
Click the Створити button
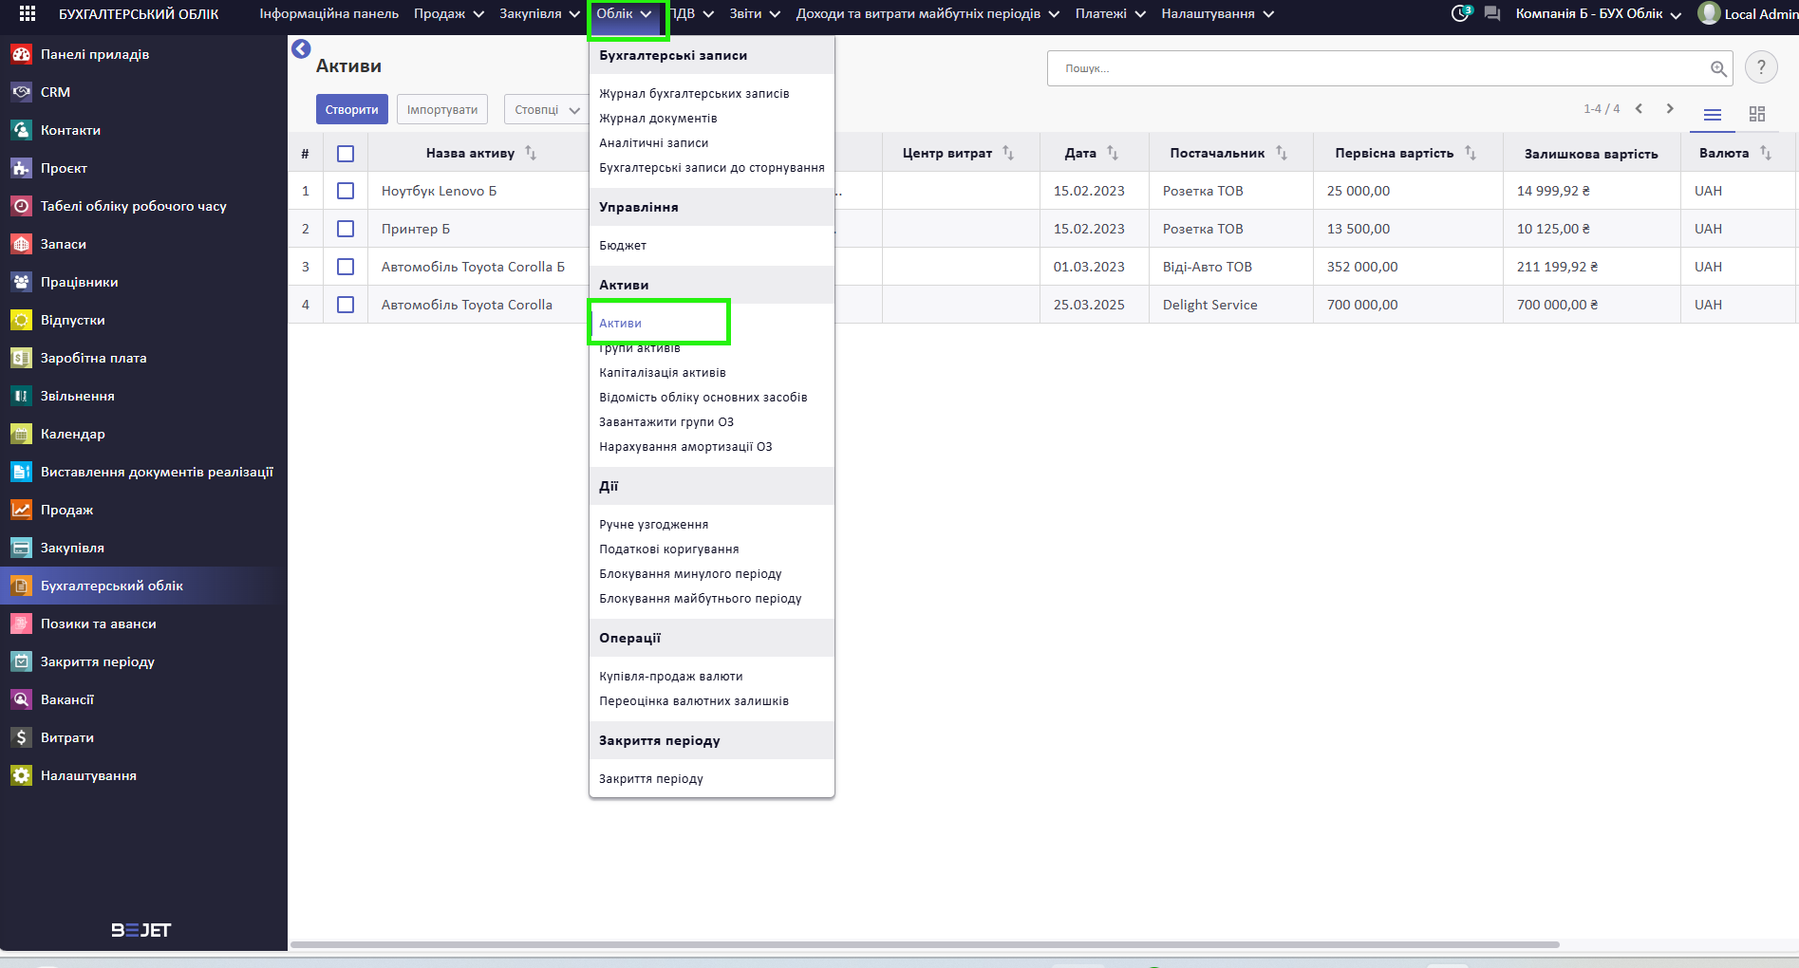(352, 109)
